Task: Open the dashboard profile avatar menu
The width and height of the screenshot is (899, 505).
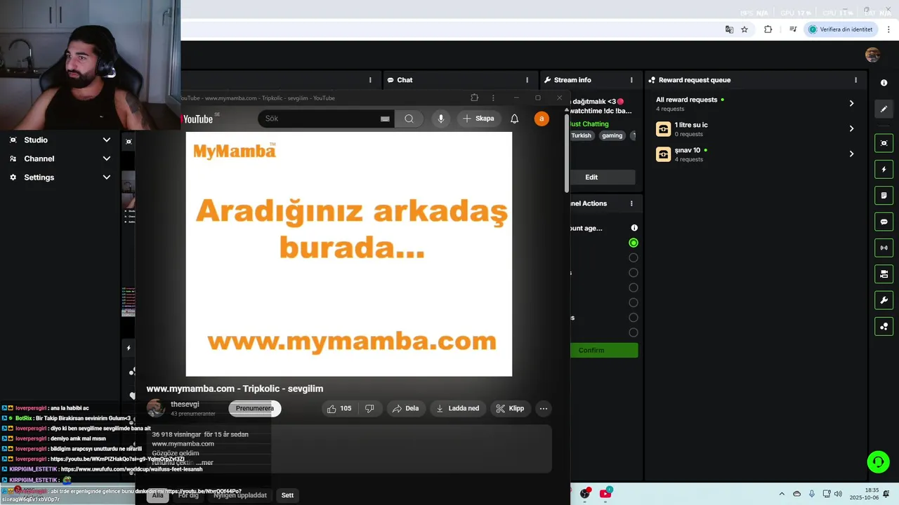Action: (872, 55)
